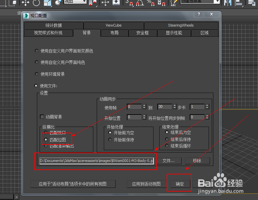Click the 使用帧 start frame field
This screenshot has height=200, width=258.
(134, 107)
